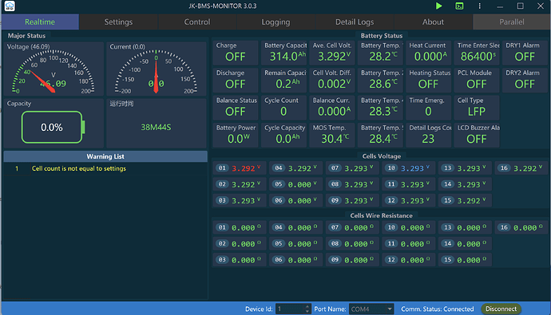Select cell 01 voltage indicator

point(238,168)
